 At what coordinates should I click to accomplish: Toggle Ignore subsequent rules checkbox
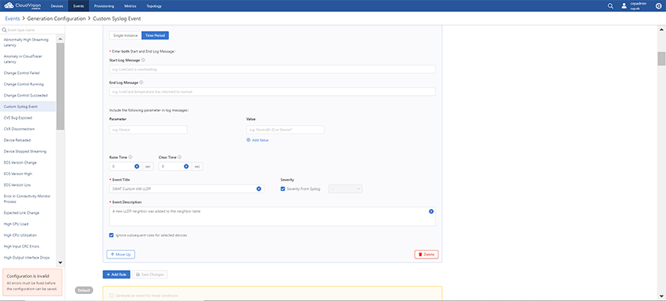pyautogui.click(x=112, y=235)
